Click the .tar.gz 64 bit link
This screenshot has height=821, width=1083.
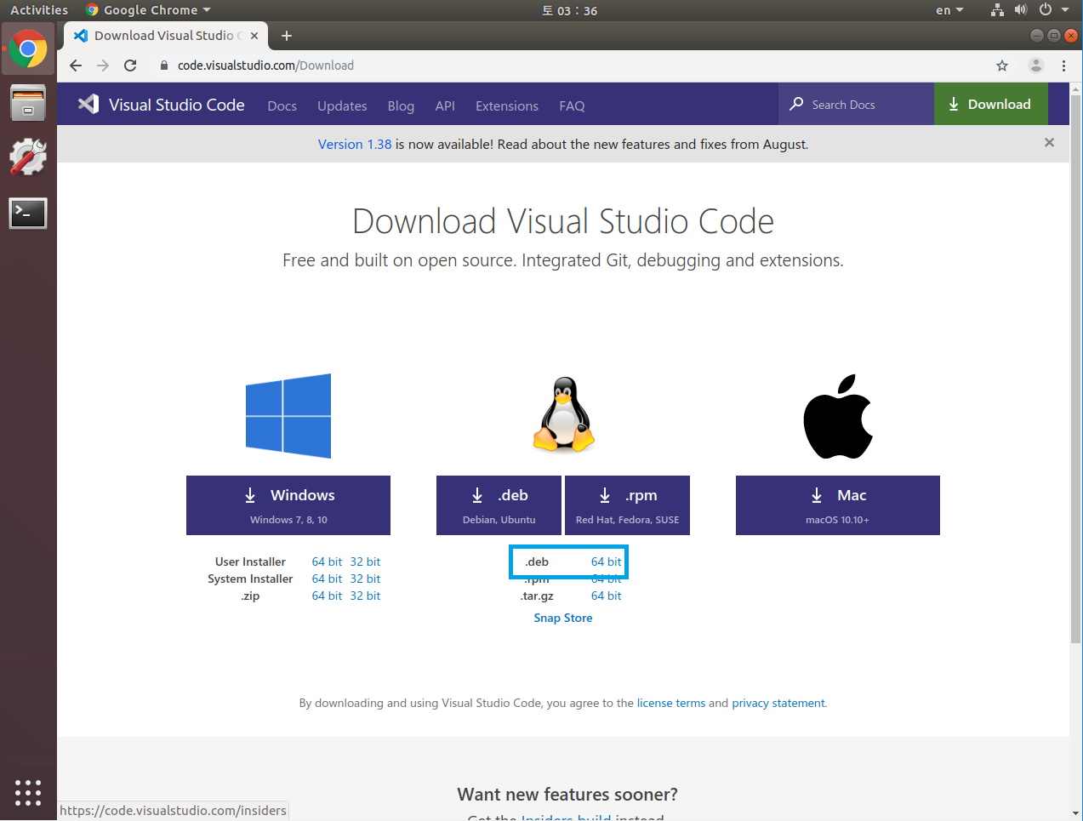click(606, 596)
